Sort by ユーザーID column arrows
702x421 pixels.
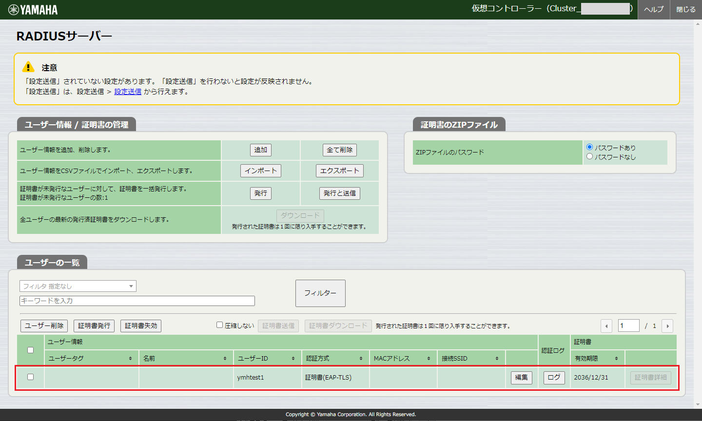tap(293, 359)
